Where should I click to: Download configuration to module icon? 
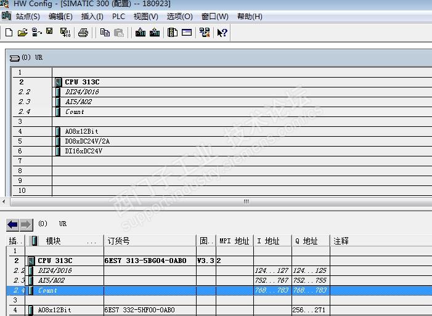tap(141, 33)
